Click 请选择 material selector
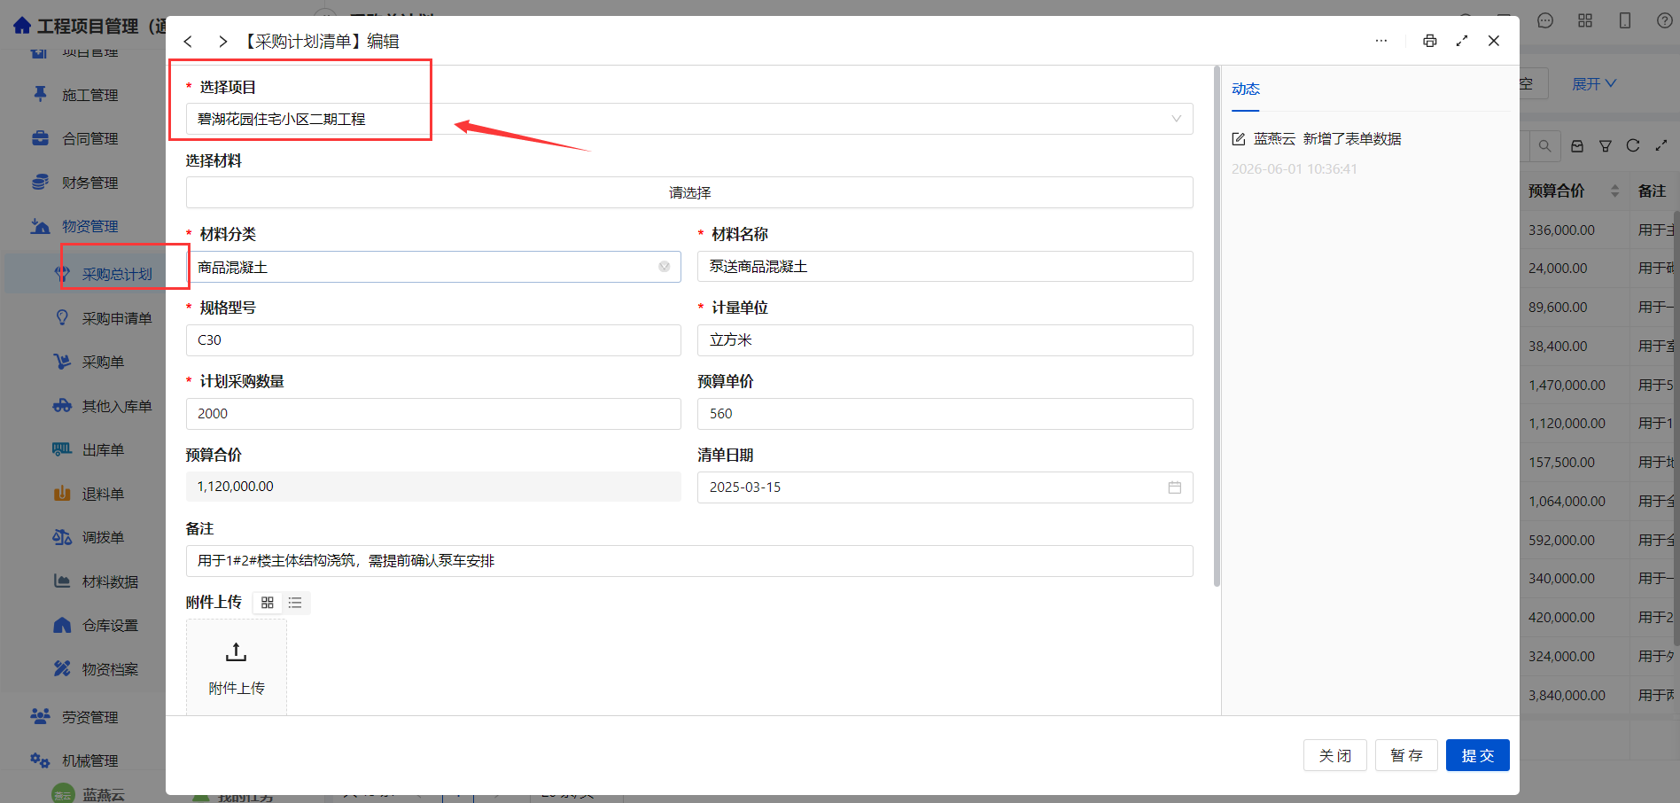This screenshot has height=803, width=1680. tap(689, 192)
